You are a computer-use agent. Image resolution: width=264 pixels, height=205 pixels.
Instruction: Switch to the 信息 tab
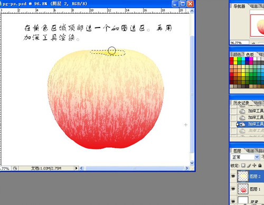(253, 6)
